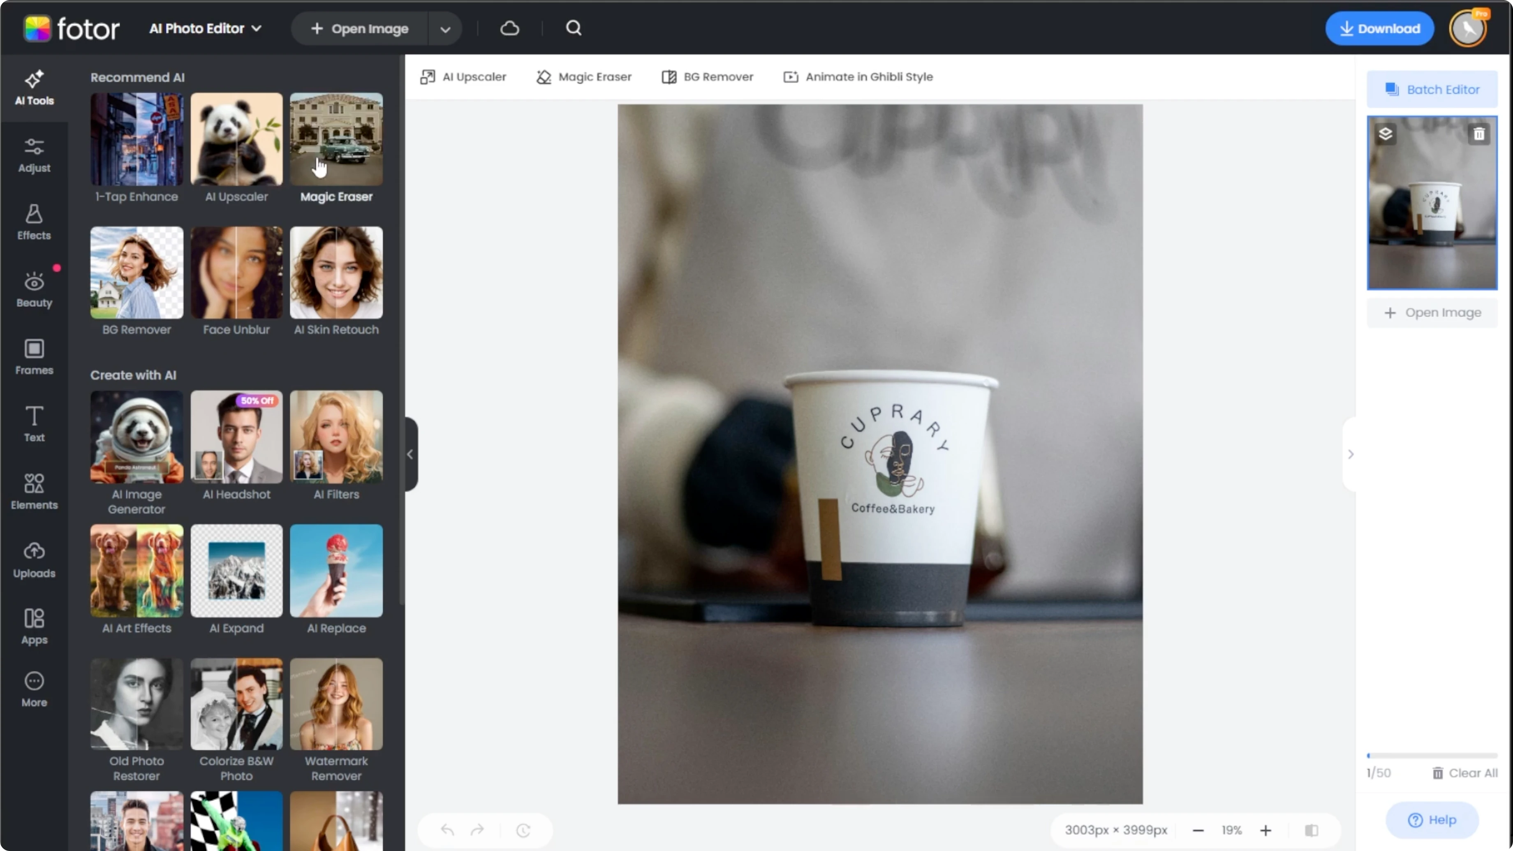Click layers icon on the image thumbnail
The width and height of the screenshot is (1513, 851).
point(1386,134)
